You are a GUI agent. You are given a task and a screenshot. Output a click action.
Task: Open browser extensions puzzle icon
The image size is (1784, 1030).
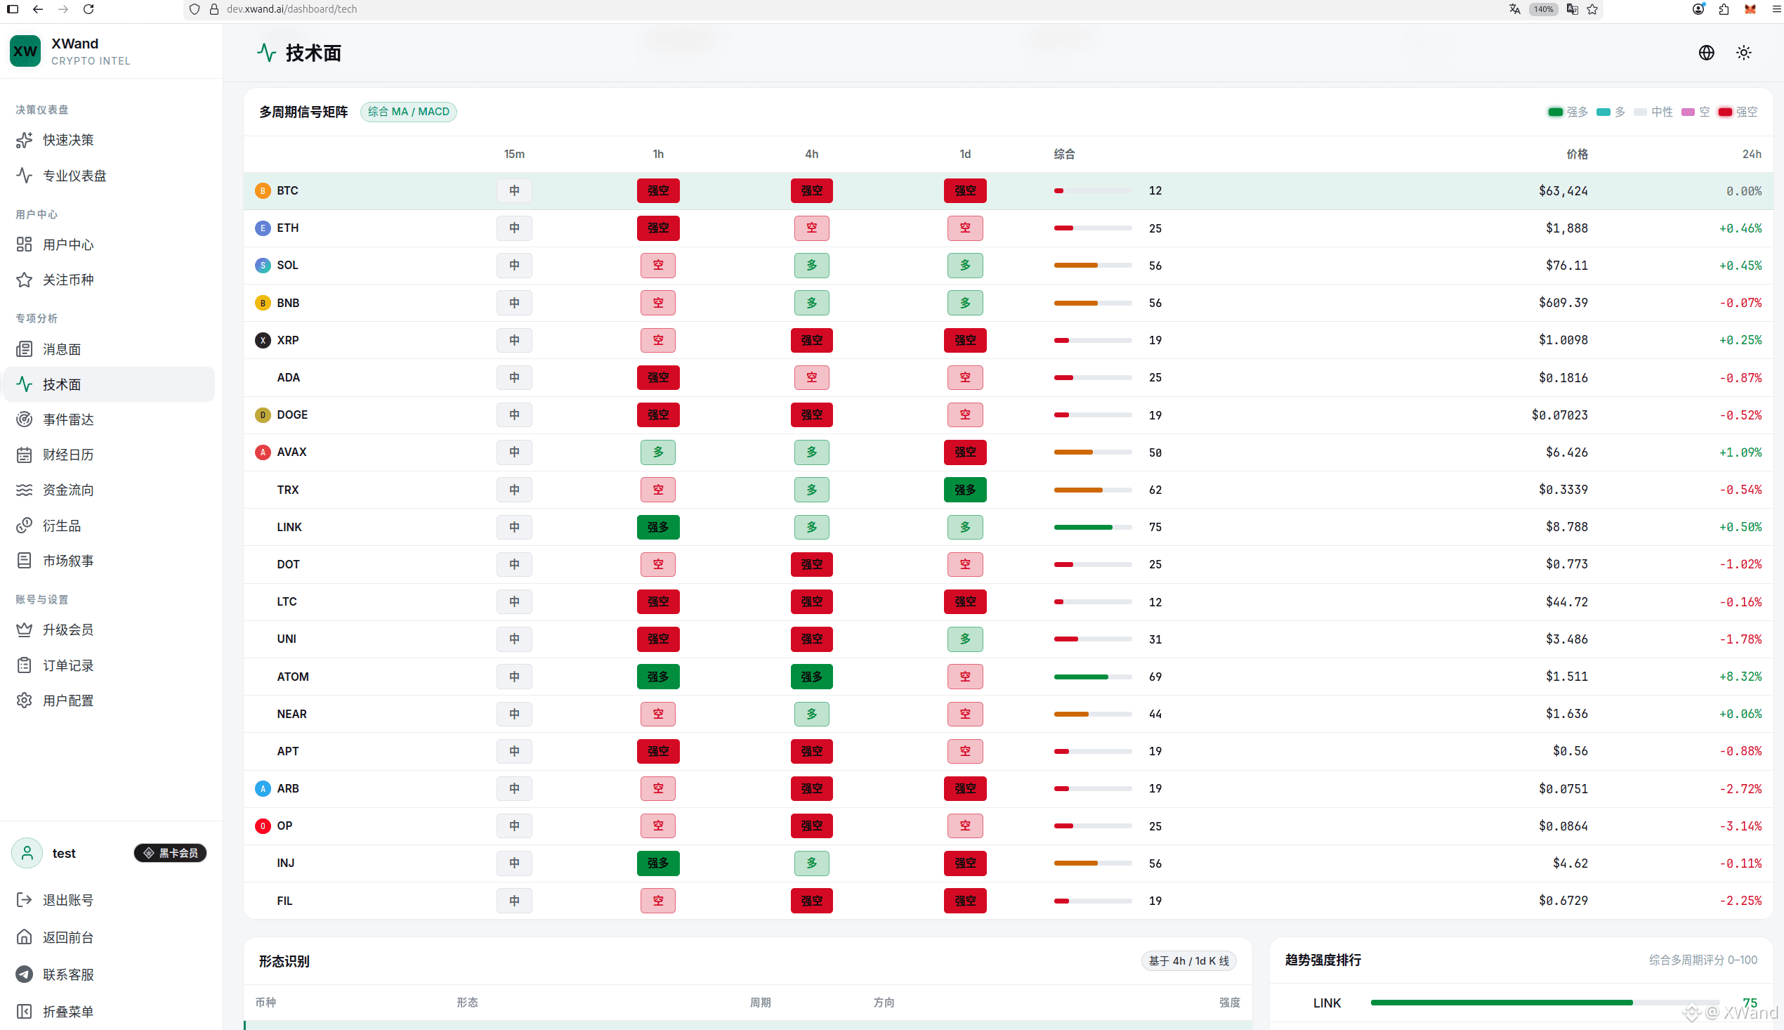point(1724,9)
